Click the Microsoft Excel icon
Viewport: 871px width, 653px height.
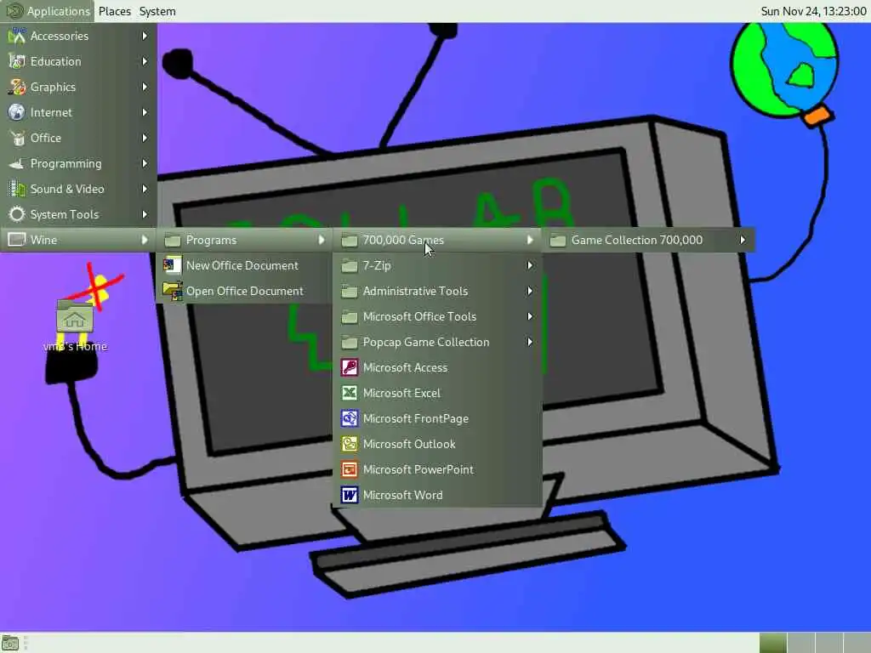tap(350, 393)
